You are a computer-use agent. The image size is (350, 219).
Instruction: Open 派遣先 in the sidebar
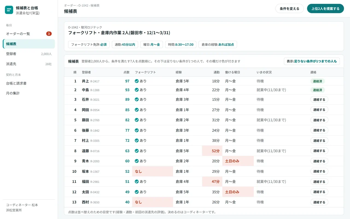pos(29,64)
